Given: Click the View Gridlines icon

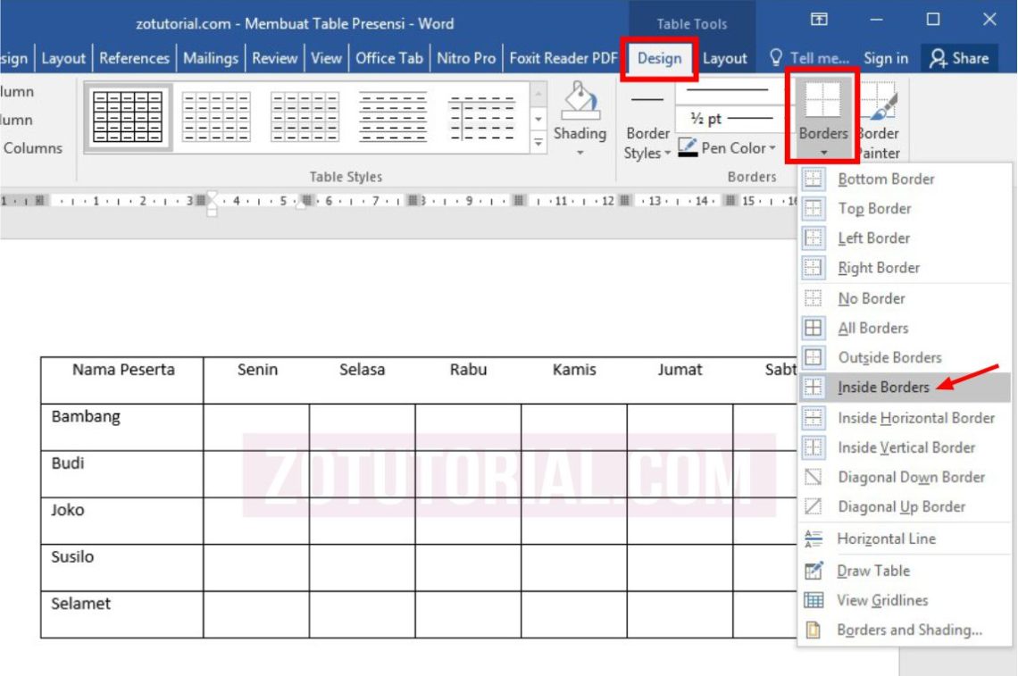Looking at the screenshot, I should [x=813, y=600].
